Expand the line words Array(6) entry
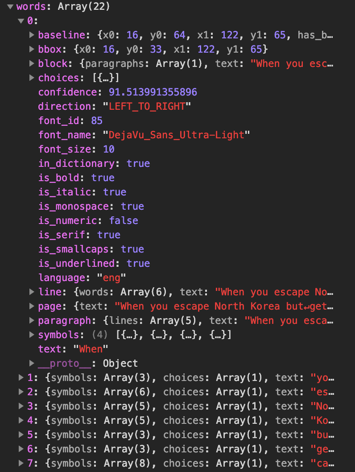The width and height of the screenshot is (355, 472). click(x=32, y=292)
